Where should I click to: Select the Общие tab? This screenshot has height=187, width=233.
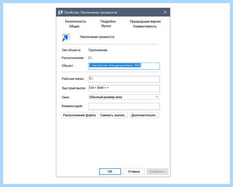[x=74, y=26]
